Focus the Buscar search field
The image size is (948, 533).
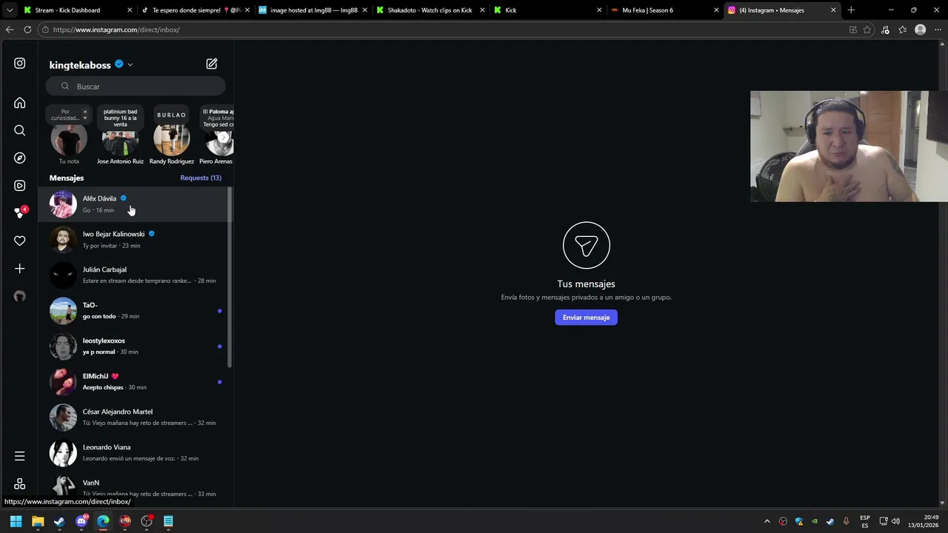pos(136,87)
